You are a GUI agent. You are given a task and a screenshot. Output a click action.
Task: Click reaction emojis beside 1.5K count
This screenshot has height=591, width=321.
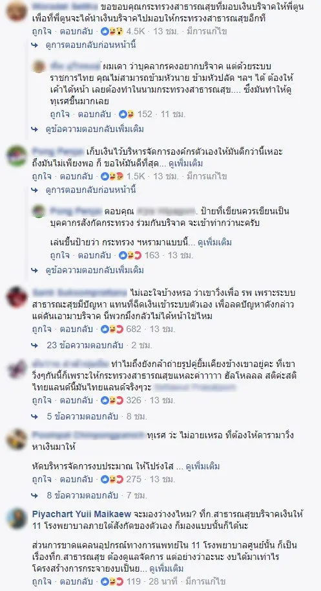click(x=112, y=176)
